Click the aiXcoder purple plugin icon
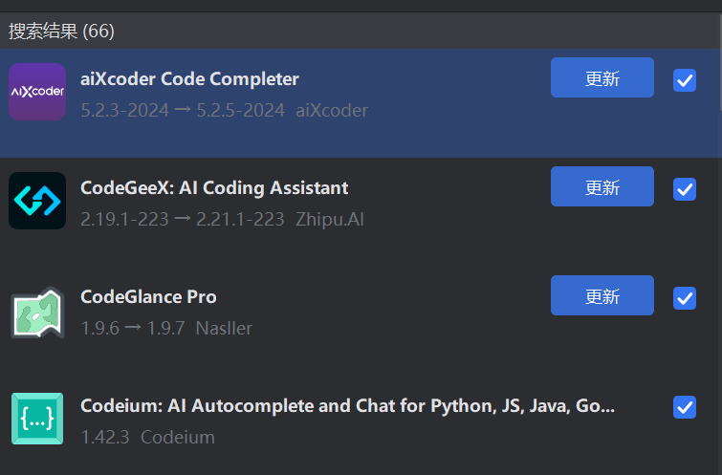 pos(37,92)
